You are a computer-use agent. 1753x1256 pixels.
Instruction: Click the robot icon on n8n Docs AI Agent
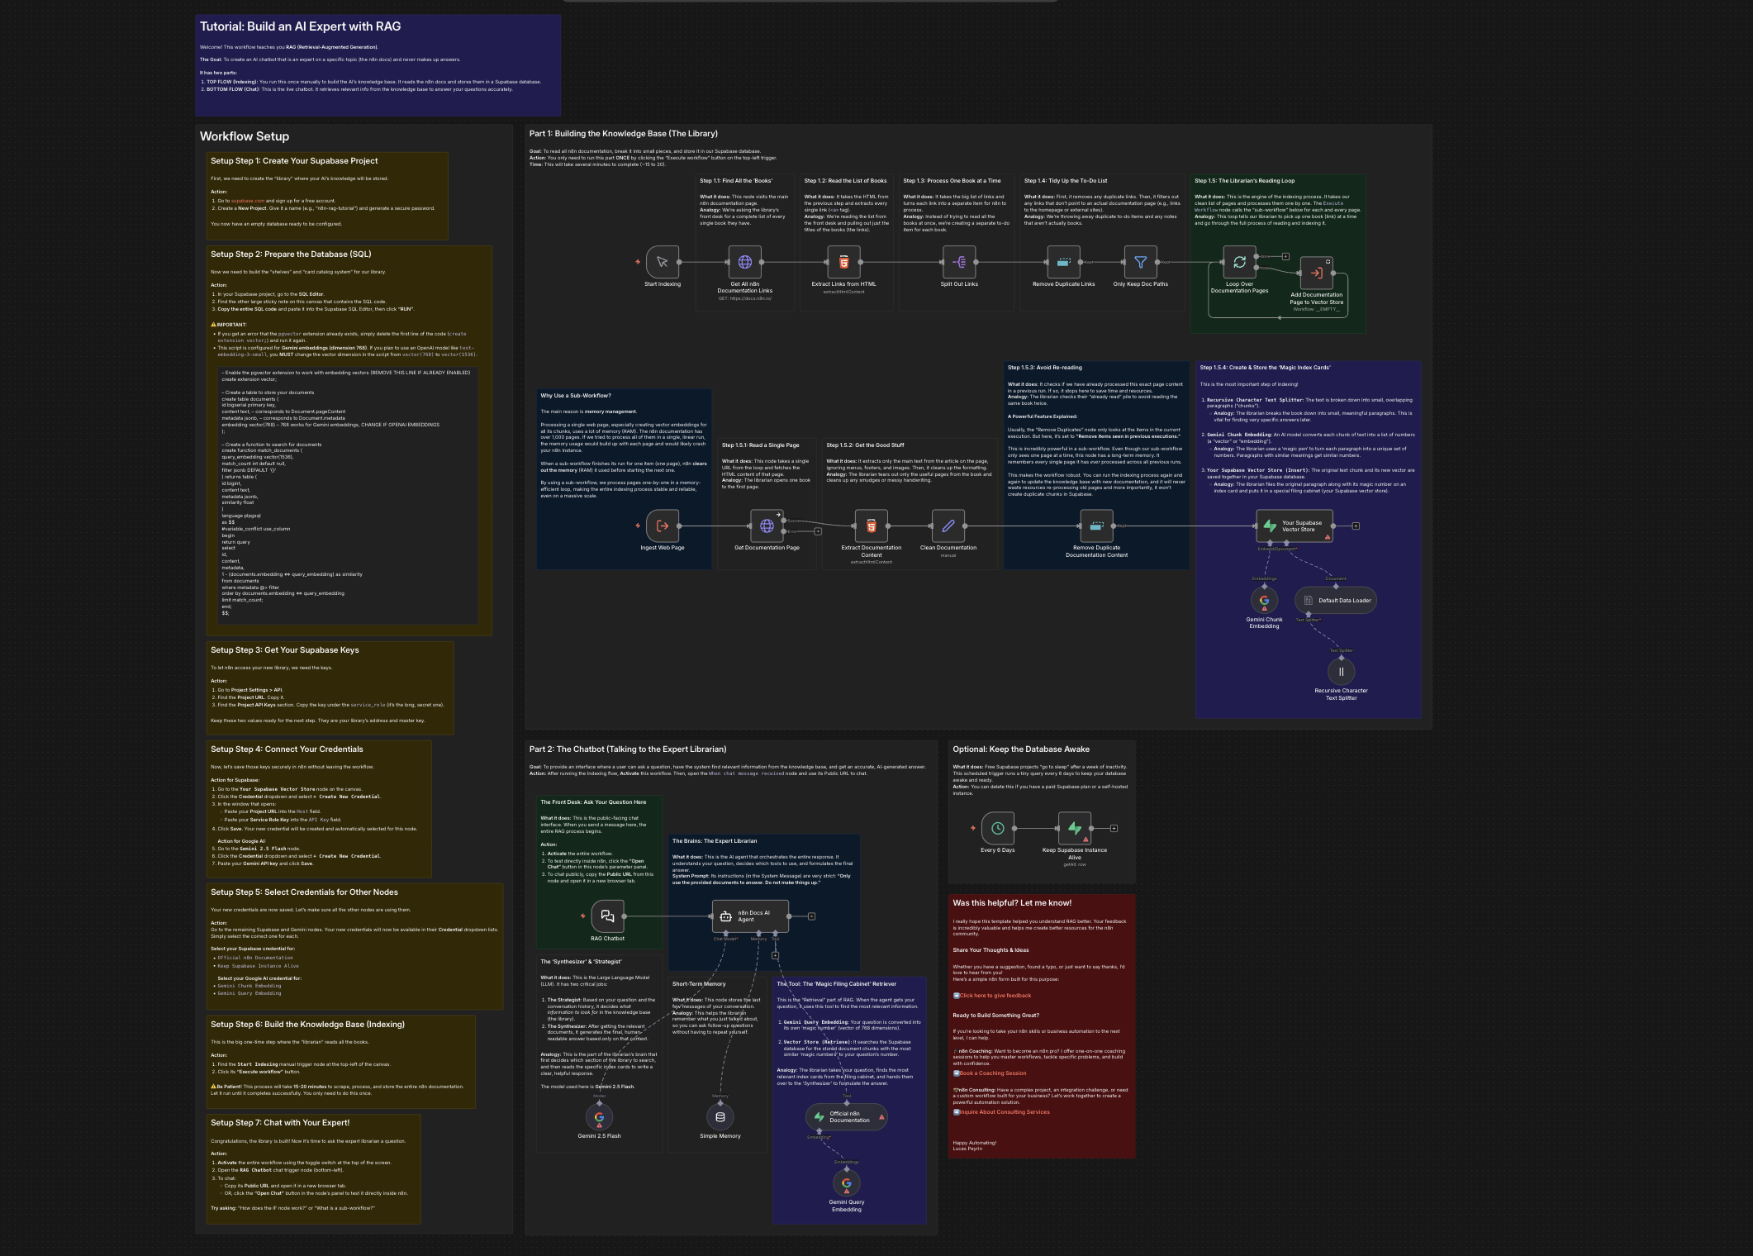coord(725,916)
